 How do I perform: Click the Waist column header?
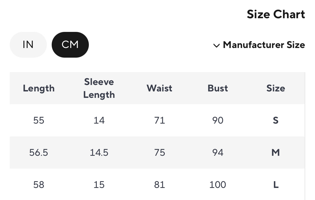159,88
